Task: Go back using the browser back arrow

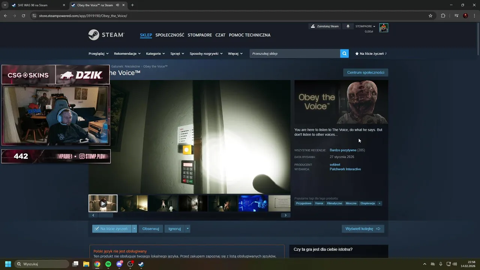Action: pos(5,16)
